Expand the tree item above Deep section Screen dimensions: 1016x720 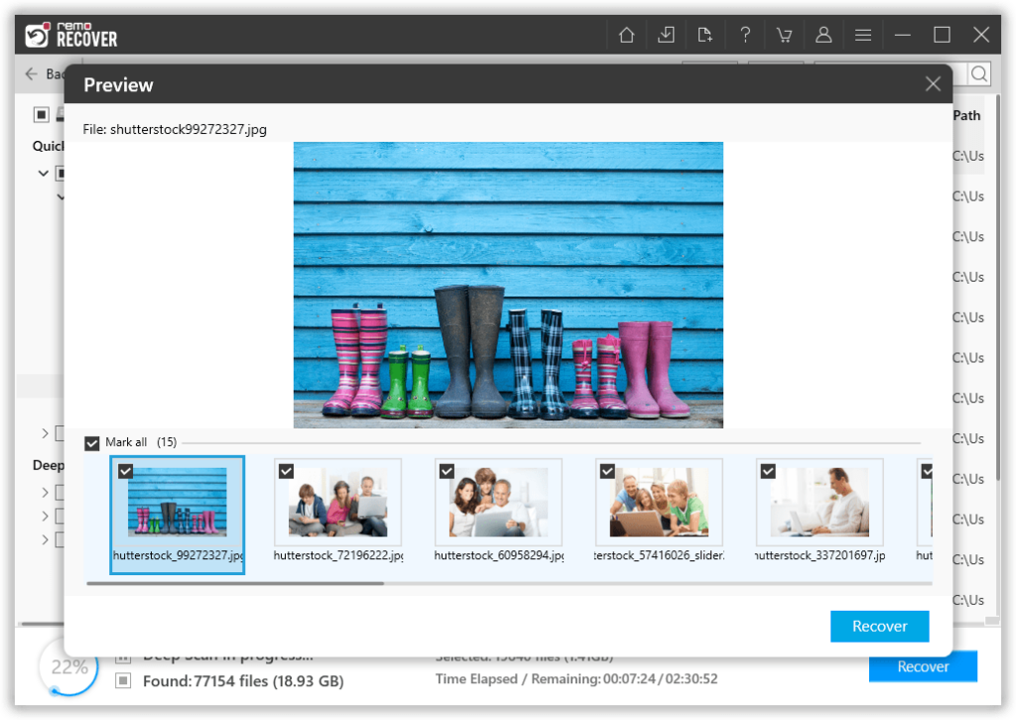click(44, 433)
